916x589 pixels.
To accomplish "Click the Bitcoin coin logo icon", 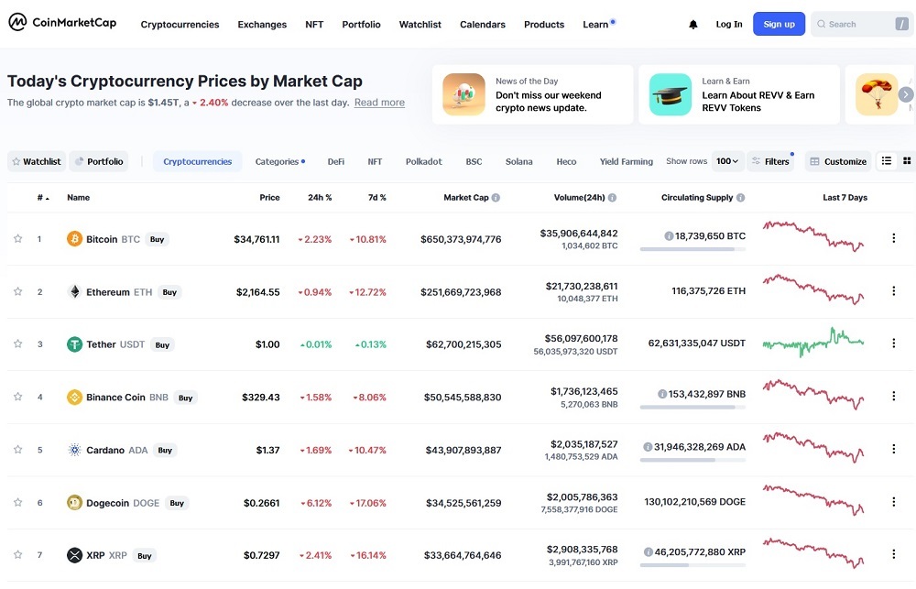I will [x=74, y=239].
